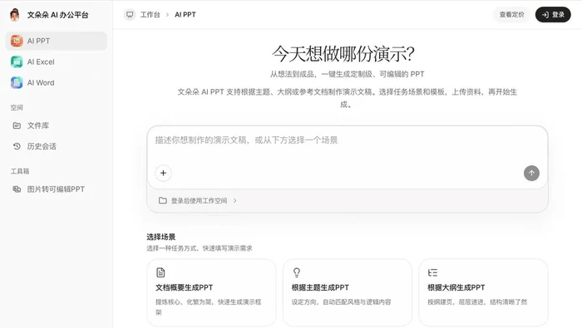Screen dimensions: 582x328
Task: Open 图片转可编辑PPT tool
Action: (x=57, y=189)
